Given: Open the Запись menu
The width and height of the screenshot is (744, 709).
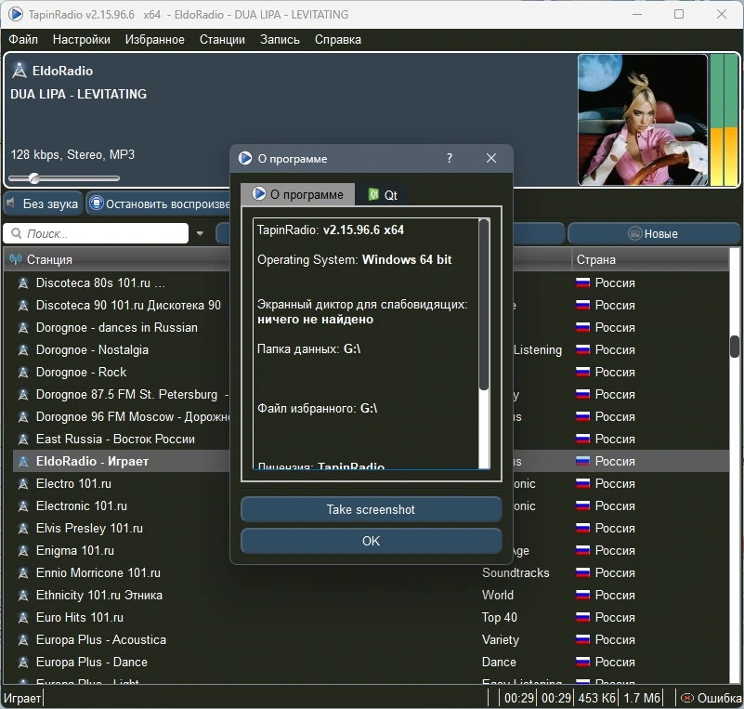Looking at the screenshot, I should coord(280,39).
